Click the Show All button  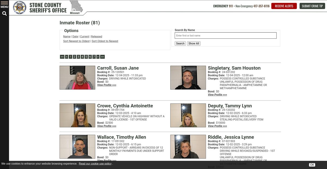coord(194,43)
